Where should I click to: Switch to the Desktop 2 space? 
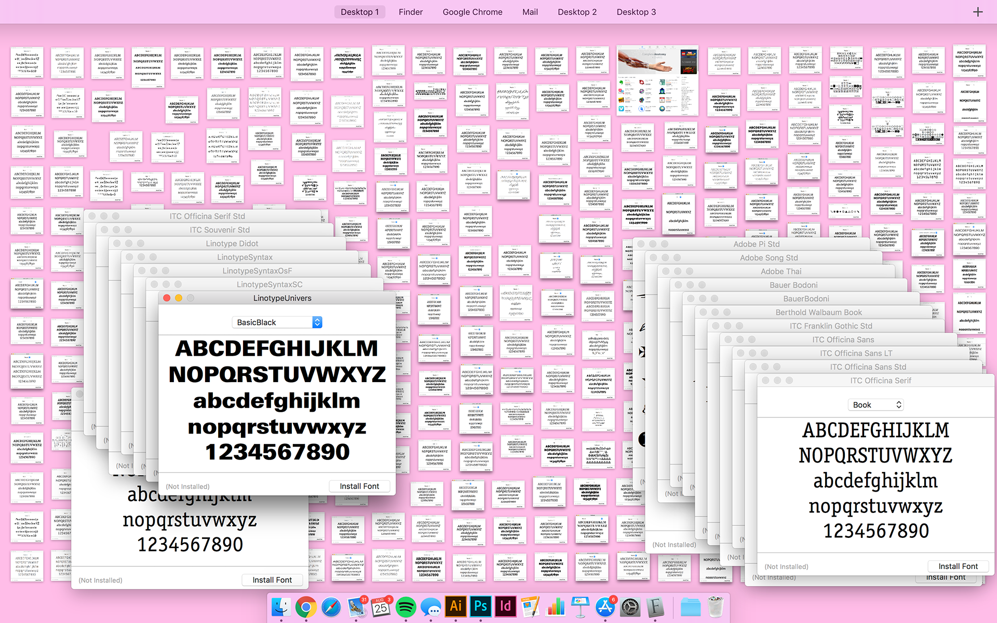click(x=577, y=12)
